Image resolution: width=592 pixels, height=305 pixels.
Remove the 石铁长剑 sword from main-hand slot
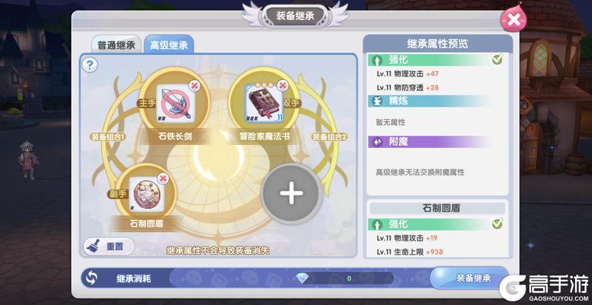[x=195, y=86]
